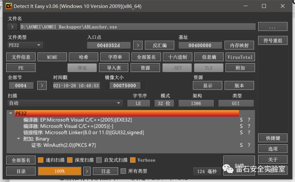Screen dimensions: 295x182
Task: Click the S marker on Microsoft Linker row
Action: pyautogui.click(x=241, y=133)
